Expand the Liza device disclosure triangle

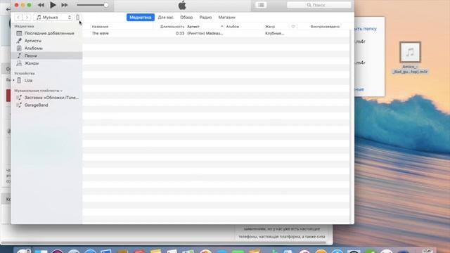(13, 80)
